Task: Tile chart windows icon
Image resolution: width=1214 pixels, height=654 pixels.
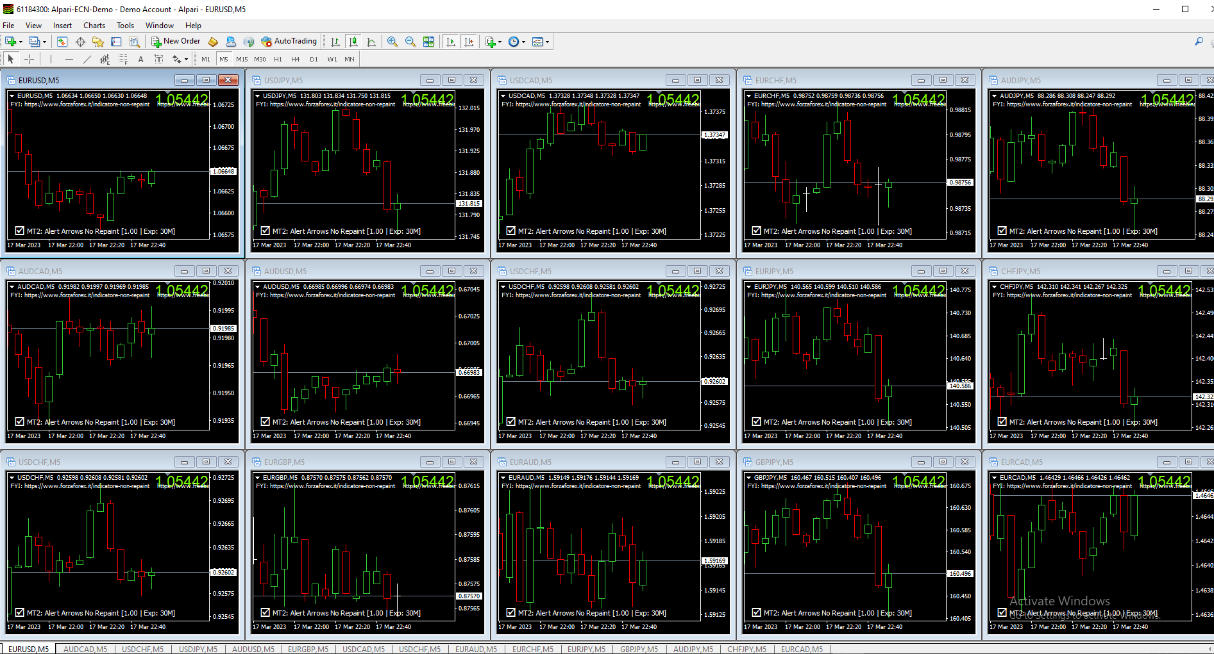Action: pyautogui.click(x=428, y=42)
